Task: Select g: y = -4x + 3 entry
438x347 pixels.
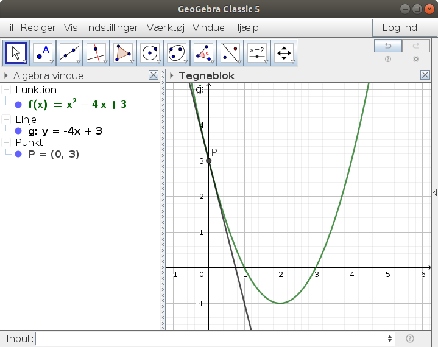Action: 65,131
